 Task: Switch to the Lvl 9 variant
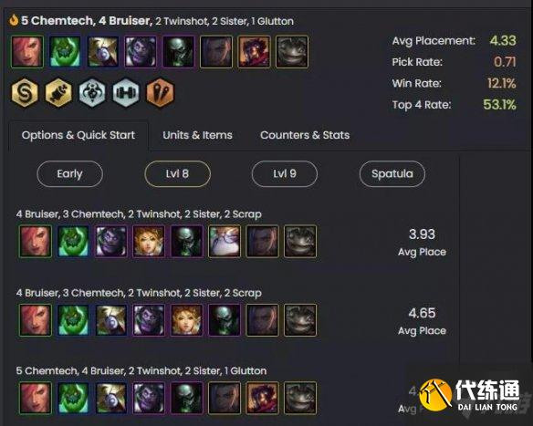click(285, 174)
